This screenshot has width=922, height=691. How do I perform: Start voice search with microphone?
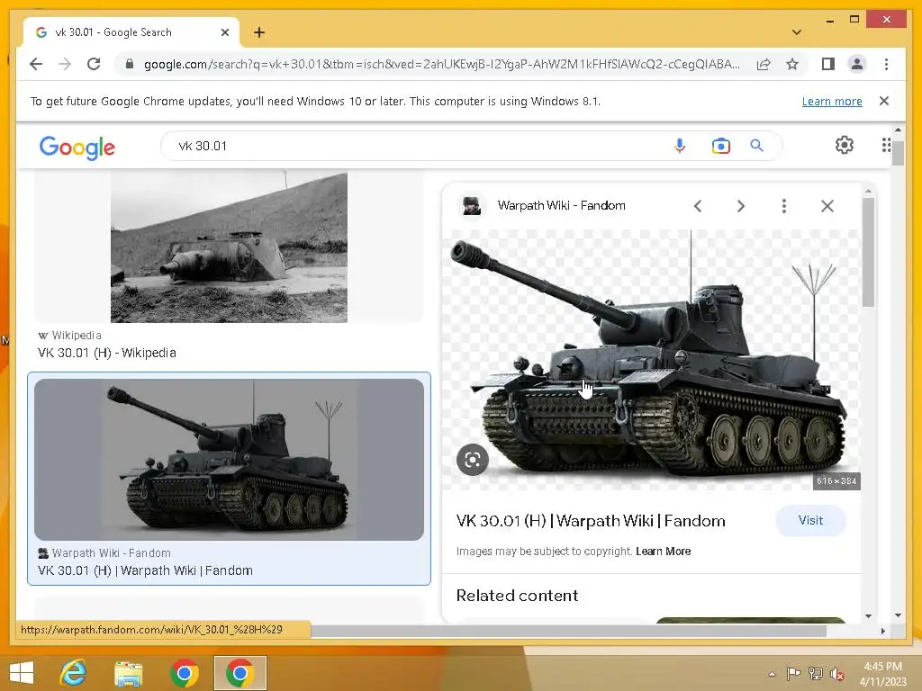point(680,145)
